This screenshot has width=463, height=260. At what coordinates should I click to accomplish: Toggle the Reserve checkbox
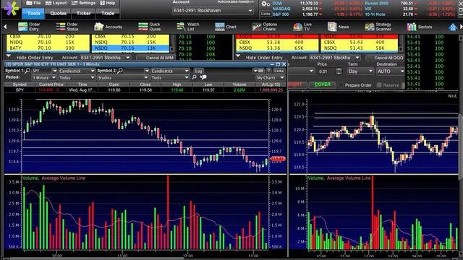pyautogui.click(x=379, y=85)
